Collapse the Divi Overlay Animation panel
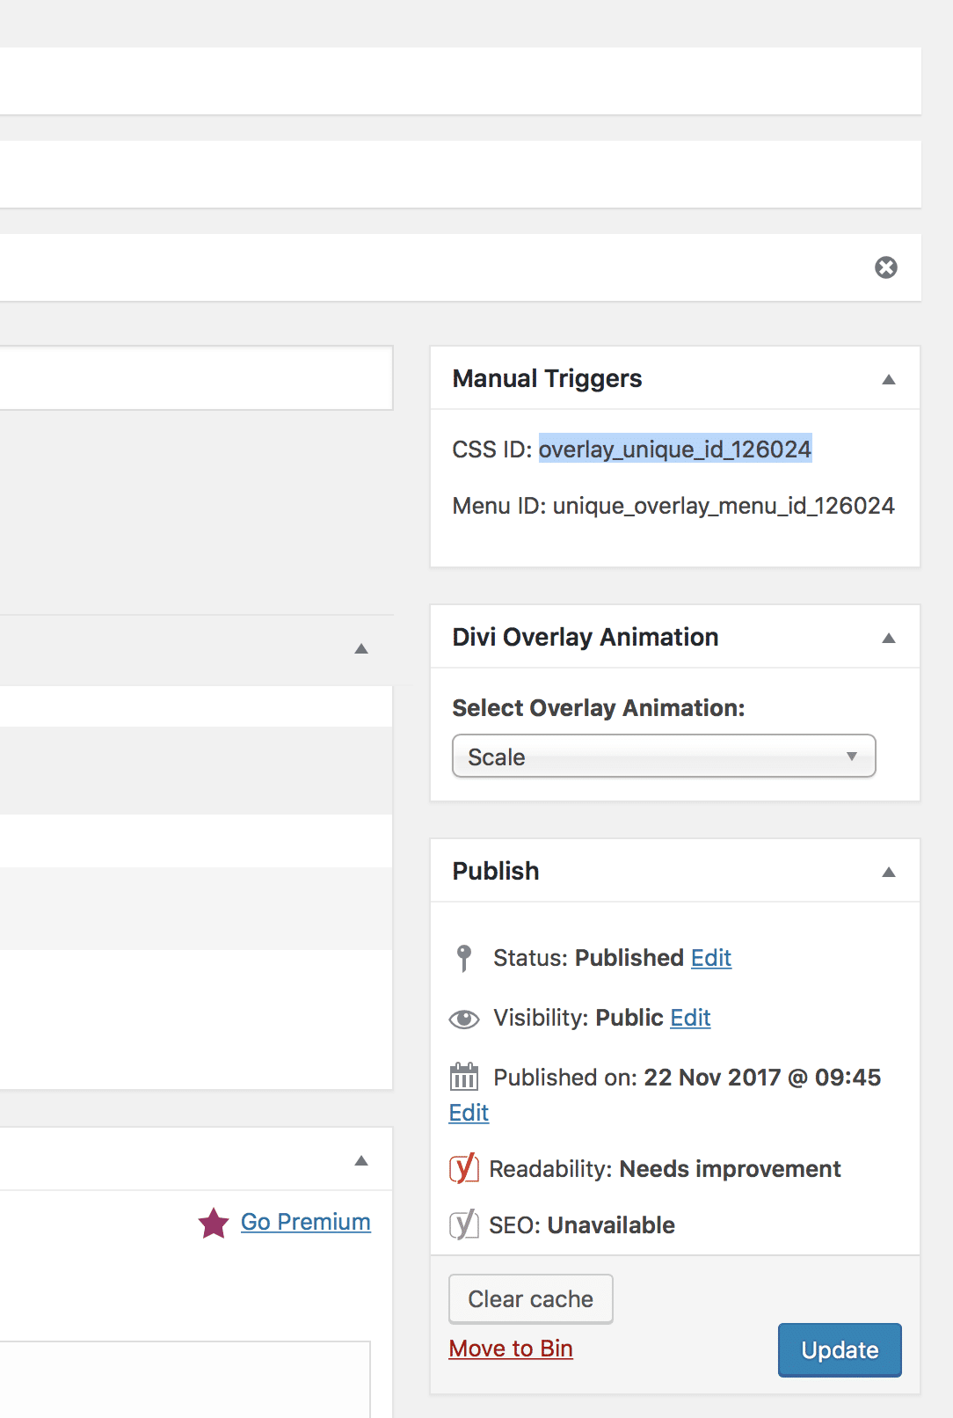The height and width of the screenshot is (1418, 953). pos(889,638)
